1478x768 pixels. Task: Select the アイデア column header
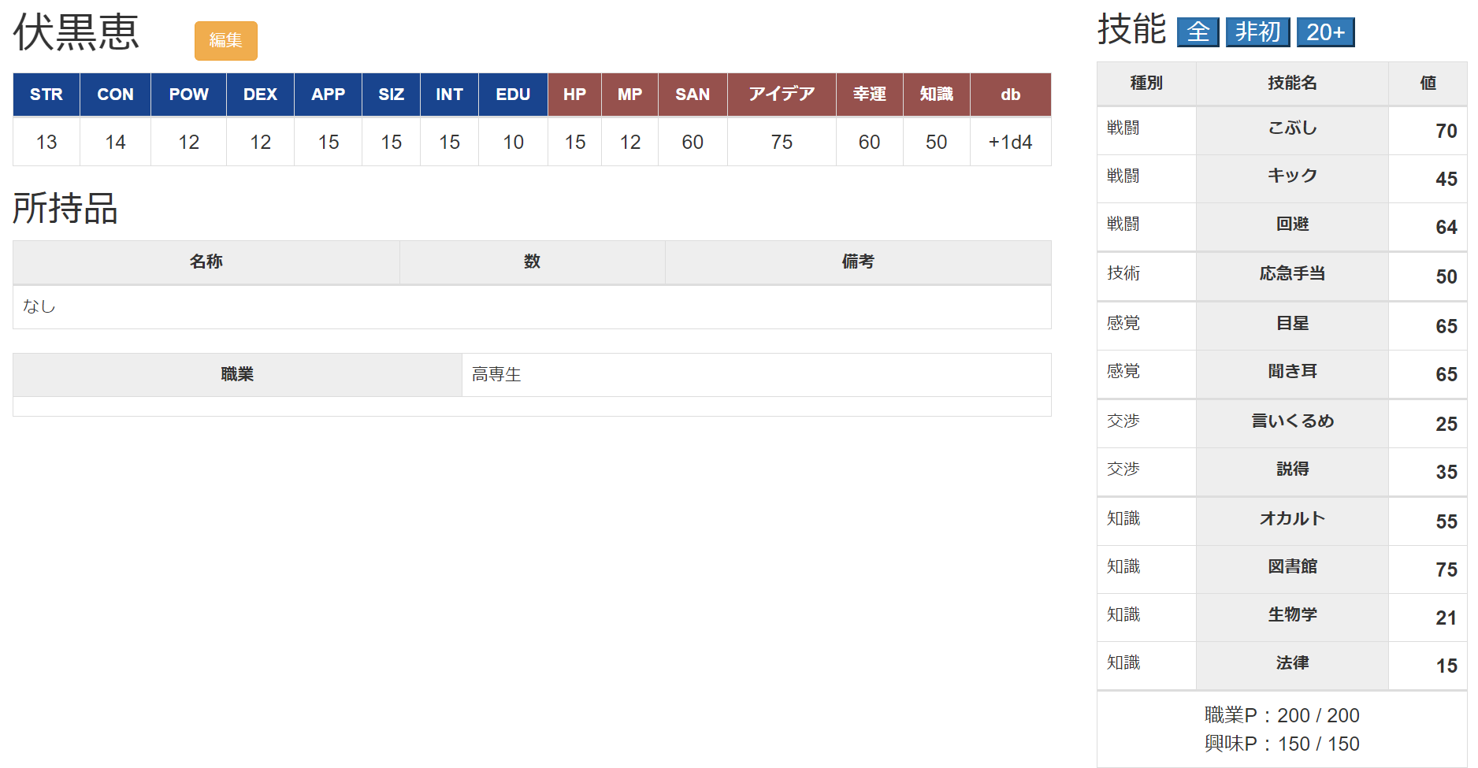pyautogui.click(x=782, y=95)
